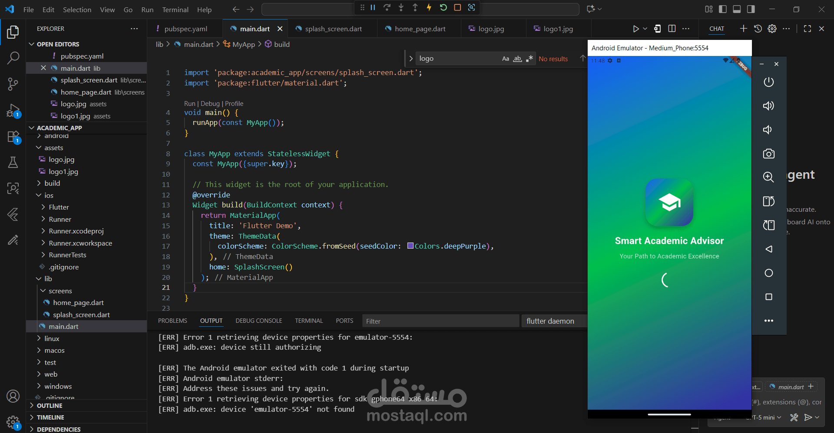Viewport: 834px width, 433px height.
Task: Click the Debug code lens above main()
Action: (210, 104)
